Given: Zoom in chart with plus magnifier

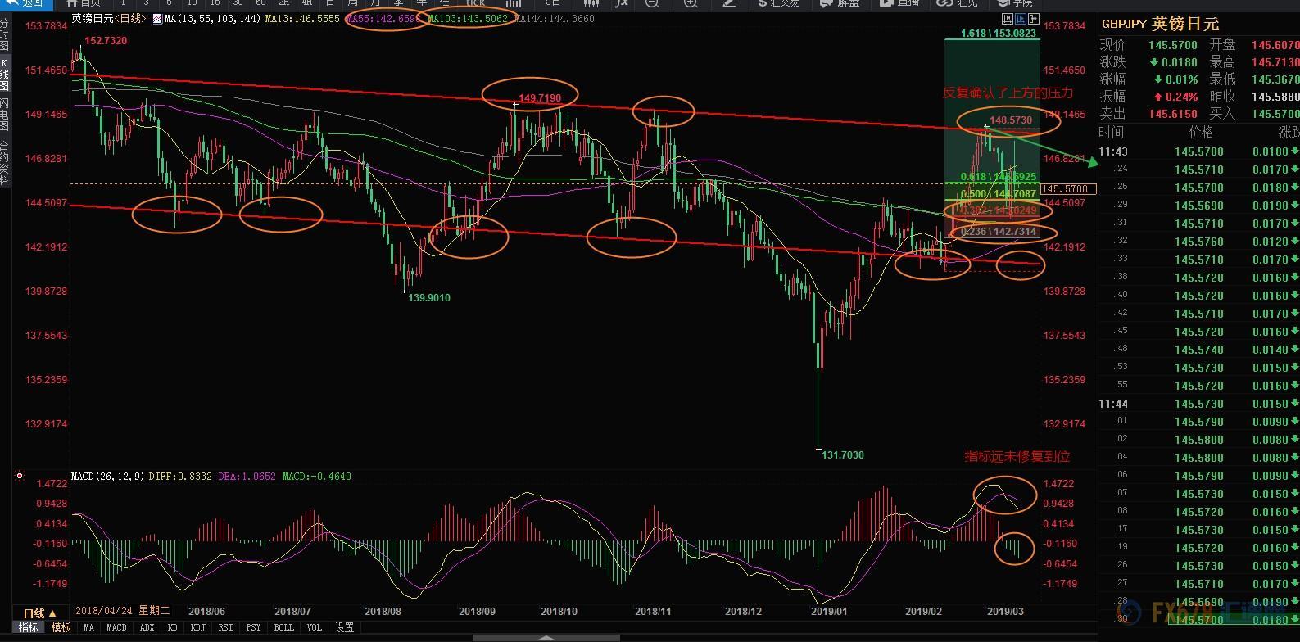Looking at the screenshot, I should click(691, 2).
